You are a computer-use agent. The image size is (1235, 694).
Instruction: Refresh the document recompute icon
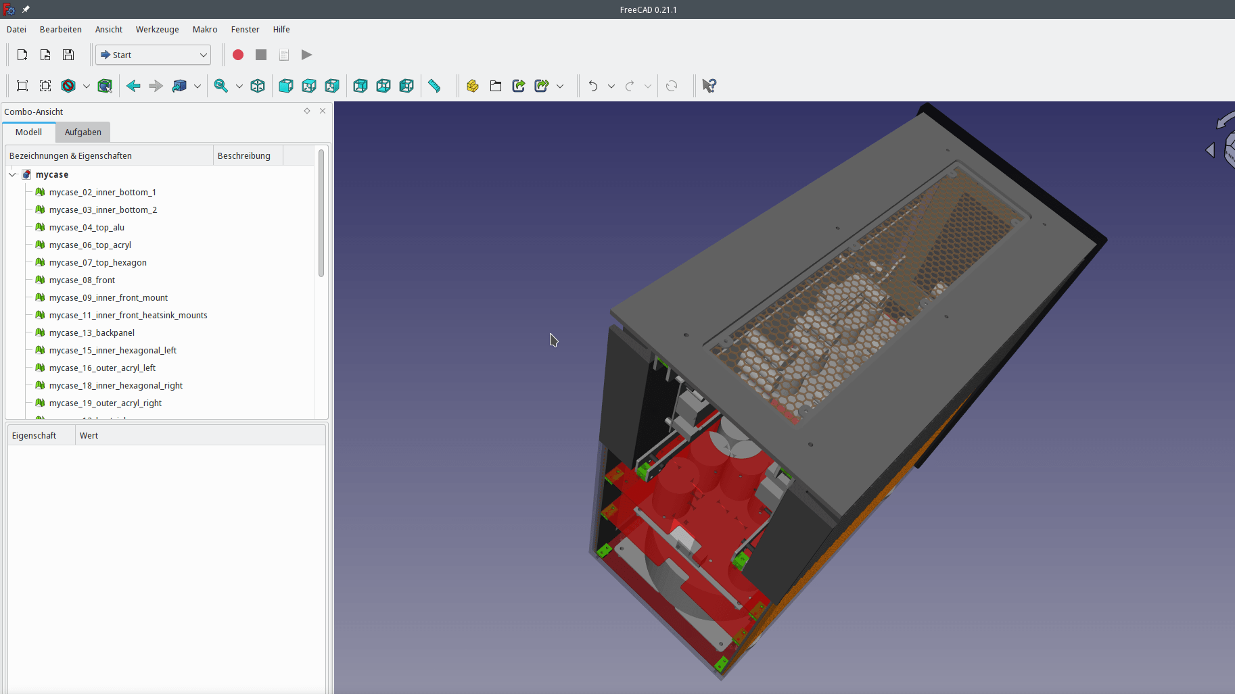(672, 86)
